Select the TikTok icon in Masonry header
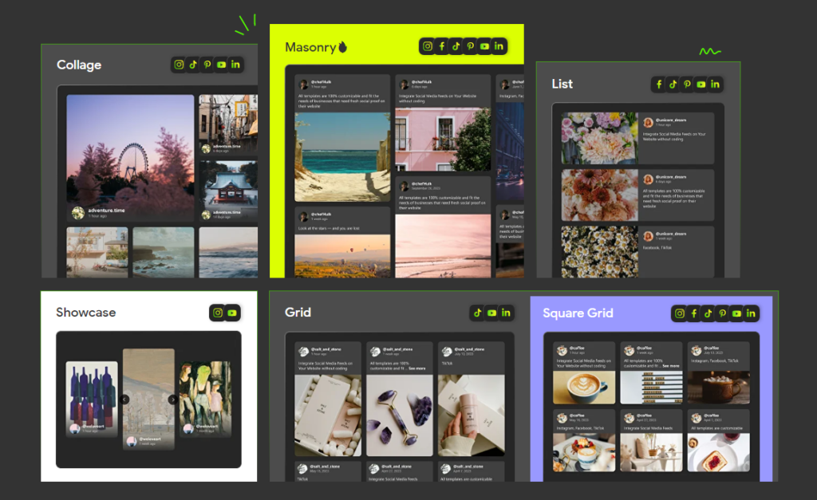 click(x=456, y=46)
